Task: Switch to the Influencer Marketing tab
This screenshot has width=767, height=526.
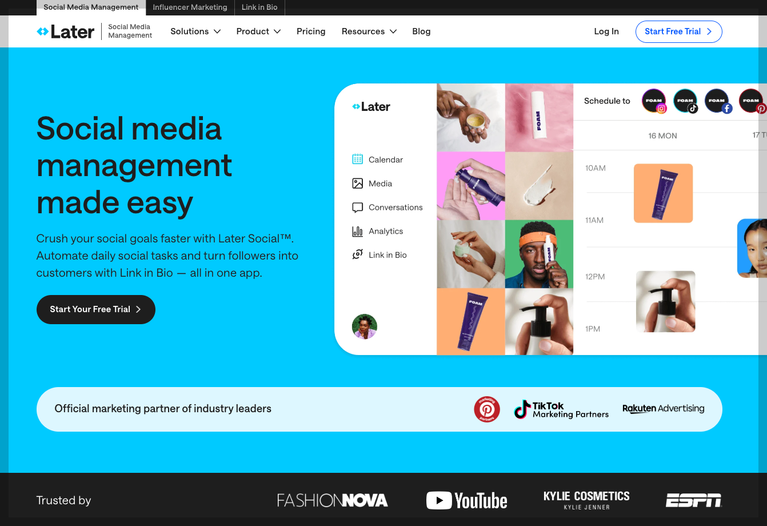Action: tap(190, 7)
